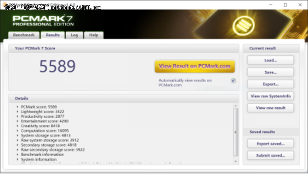
Task: Click the Details list scroll up arrow
Action: pos(236,106)
